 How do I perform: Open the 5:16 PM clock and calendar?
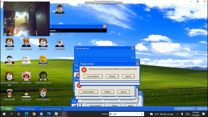[196, 114]
